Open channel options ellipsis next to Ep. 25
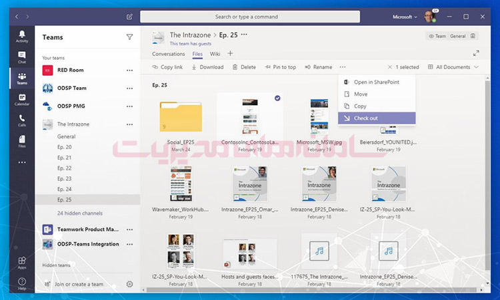 coord(244,35)
